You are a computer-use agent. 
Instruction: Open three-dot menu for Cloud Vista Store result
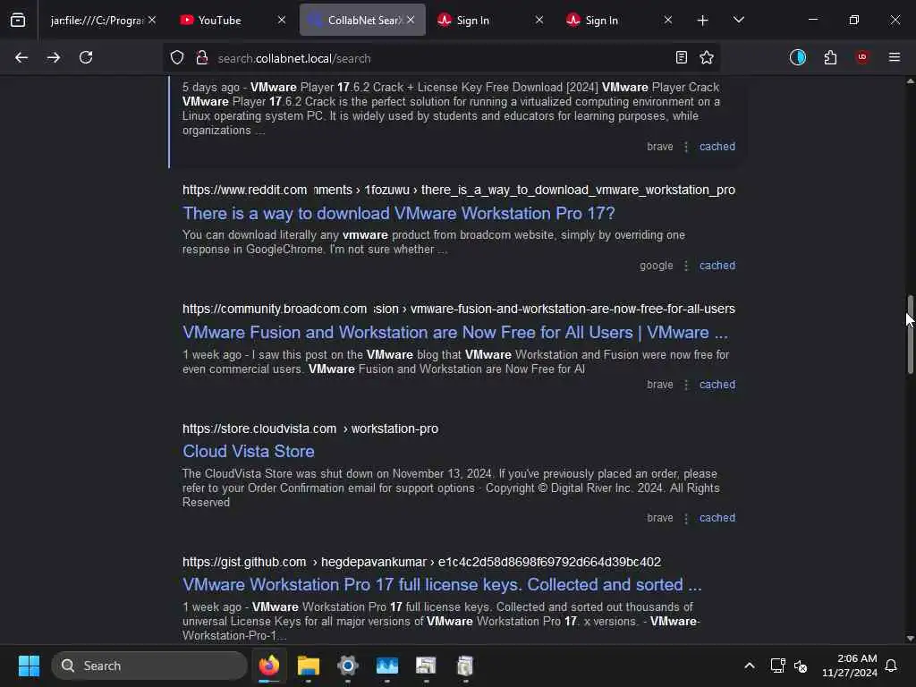pyautogui.click(x=686, y=518)
